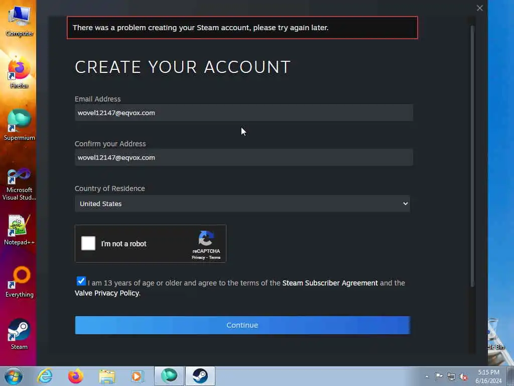This screenshot has width=514, height=386.
Task: Check the I'm not a robot box
Action: pyautogui.click(x=88, y=243)
